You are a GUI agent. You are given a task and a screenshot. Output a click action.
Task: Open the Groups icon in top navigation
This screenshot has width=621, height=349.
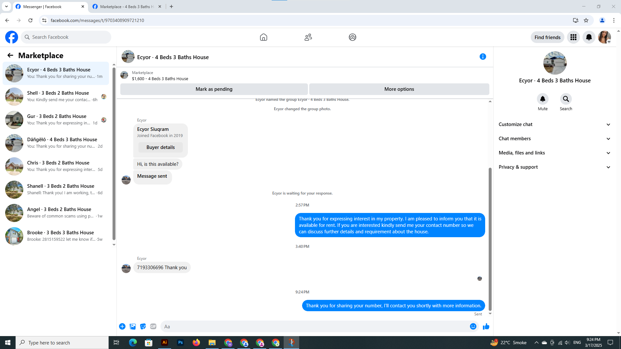tap(353, 37)
